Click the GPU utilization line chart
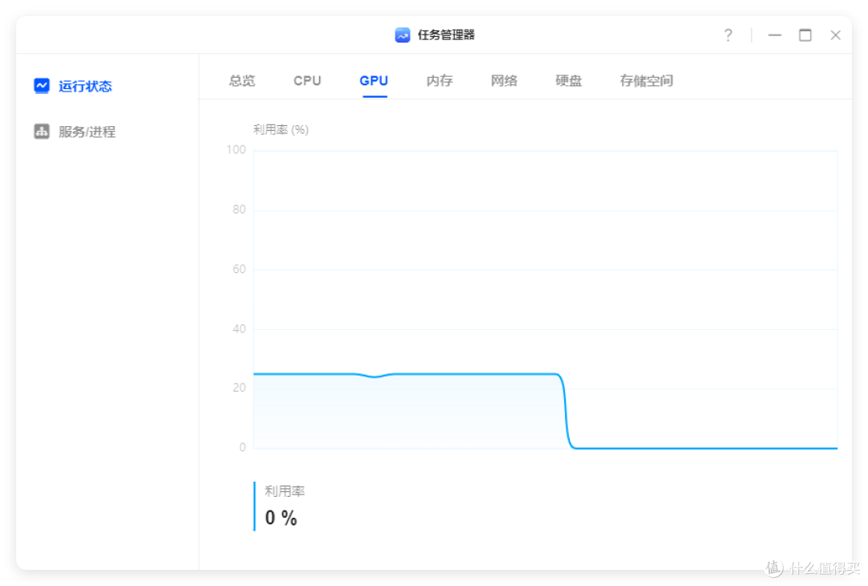 pos(545,299)
